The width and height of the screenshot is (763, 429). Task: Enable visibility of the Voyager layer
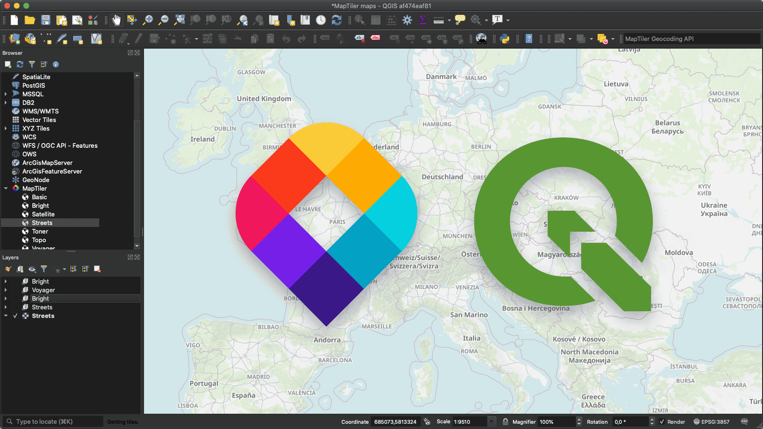coord(15,290)
